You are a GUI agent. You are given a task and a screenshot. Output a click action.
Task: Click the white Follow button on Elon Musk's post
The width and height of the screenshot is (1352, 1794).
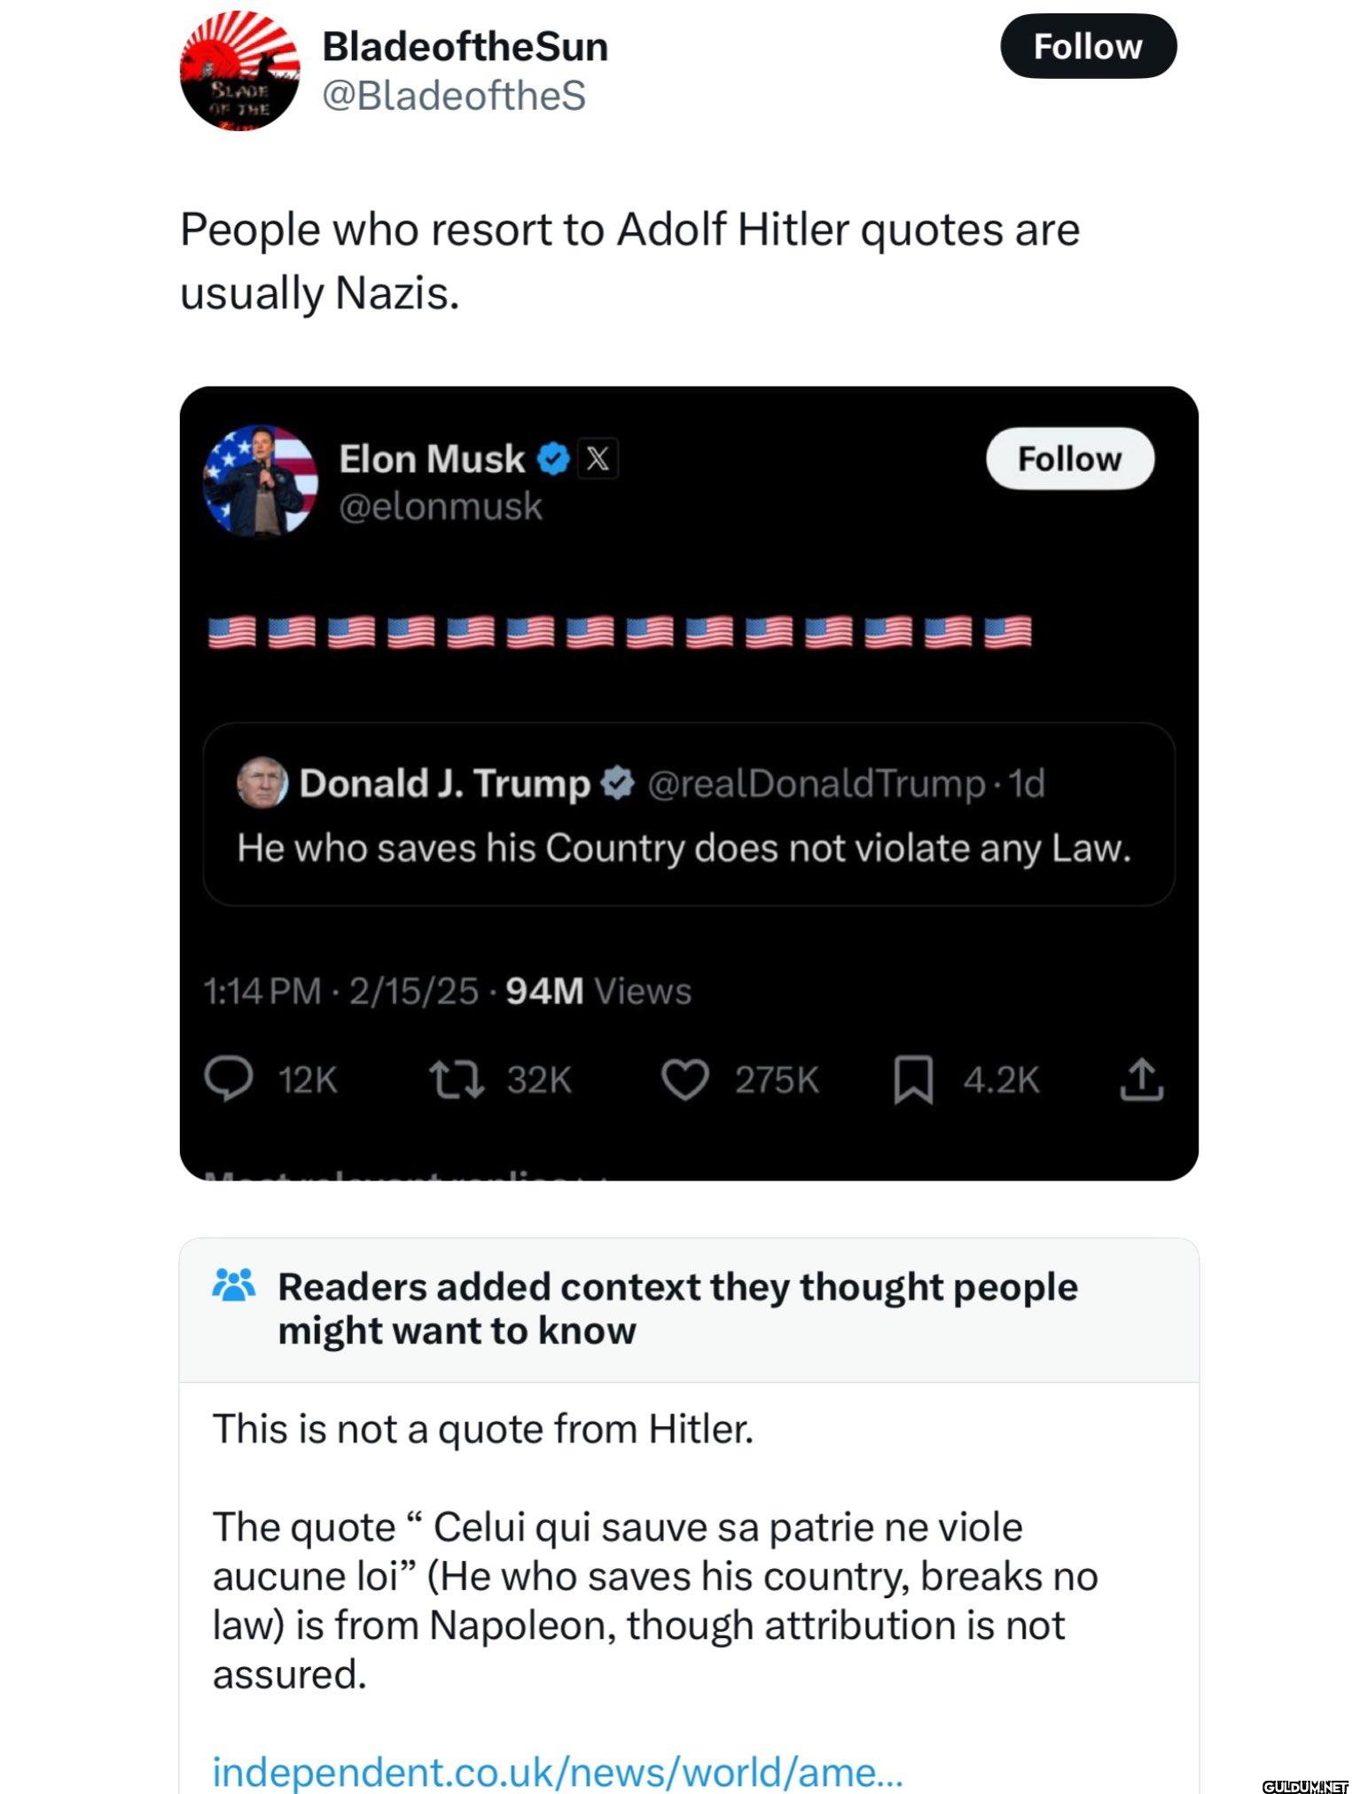click(x=1069, y=459)
